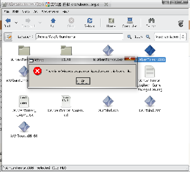
Task: Open Search with the binoculars icon
Action: (x=151, y=20)
